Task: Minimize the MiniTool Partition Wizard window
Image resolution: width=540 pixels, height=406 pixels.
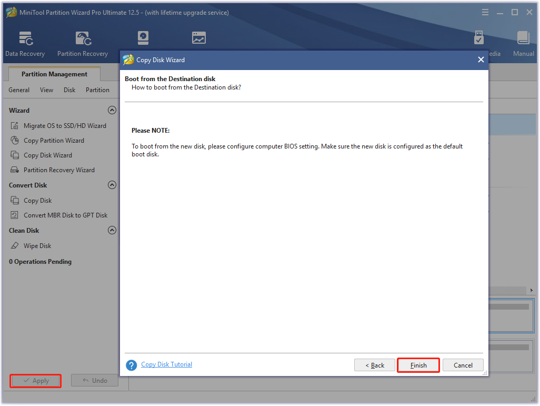Action: [500, 13]
